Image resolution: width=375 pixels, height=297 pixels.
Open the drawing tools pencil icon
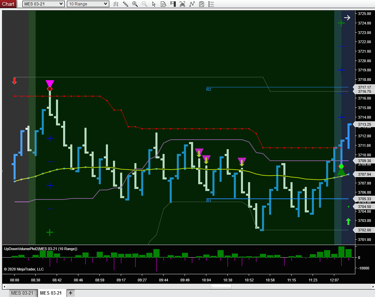pyautogui.click(x=126, y=4)
